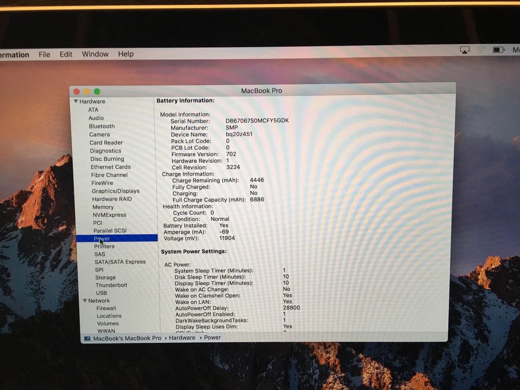Select Diagnostics in the sidebar
Image resolution: width=520 pixels, height=390 pixels.
tap(106, 151)
